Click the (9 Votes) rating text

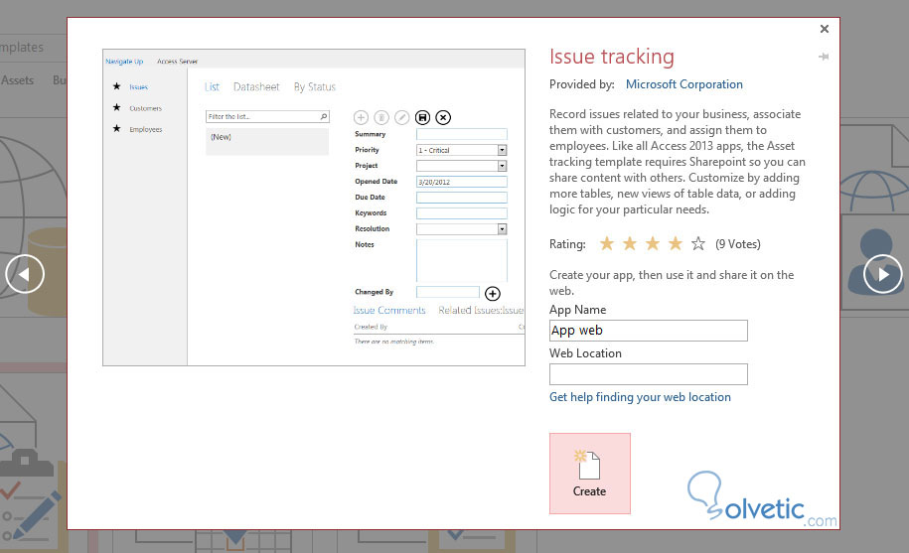point(737,244)
